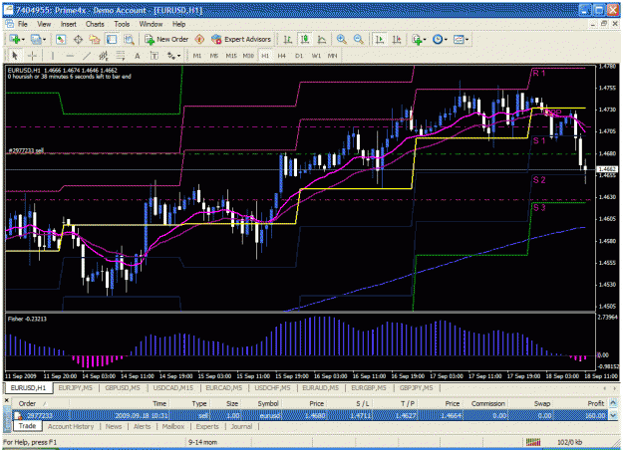Open the Profiles toolbar icon

coord(36,39)
